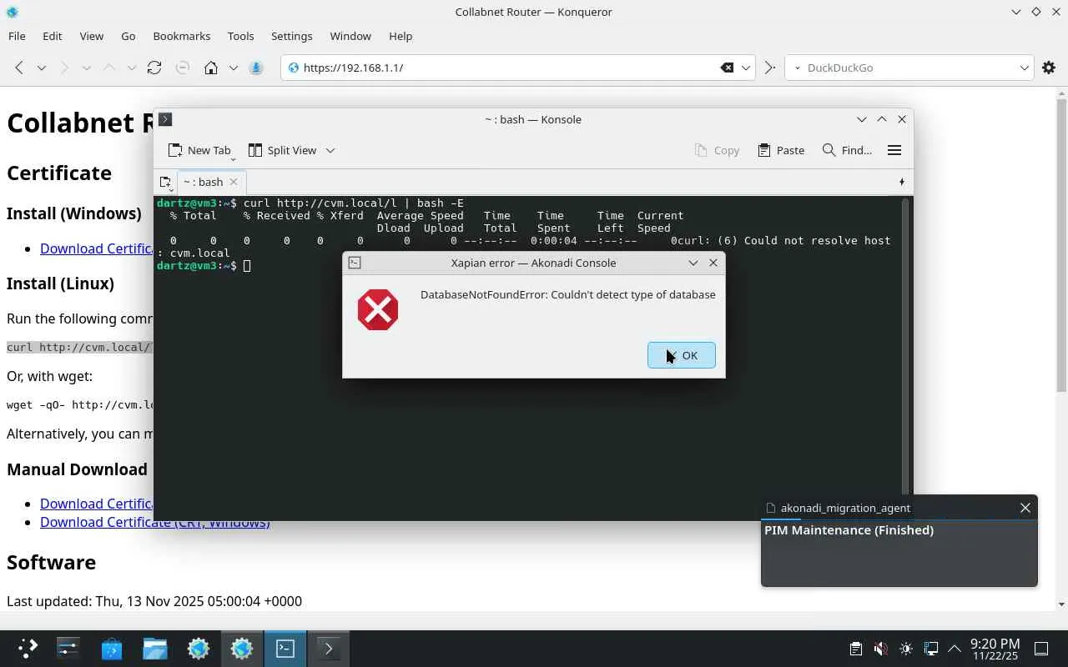Go to the Konqueror home page
This screenshot has width=1068, height=667.
pos(211,68)
